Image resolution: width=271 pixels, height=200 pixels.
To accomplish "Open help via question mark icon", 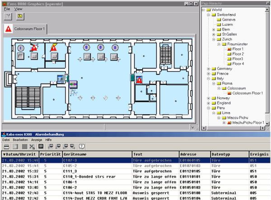I will click(x=82, y=147).
